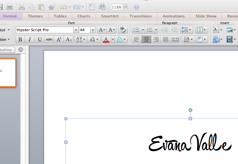Open the Media Browser icon
Image resolution: width=238 pixels, height=164 pixels.
102,7
